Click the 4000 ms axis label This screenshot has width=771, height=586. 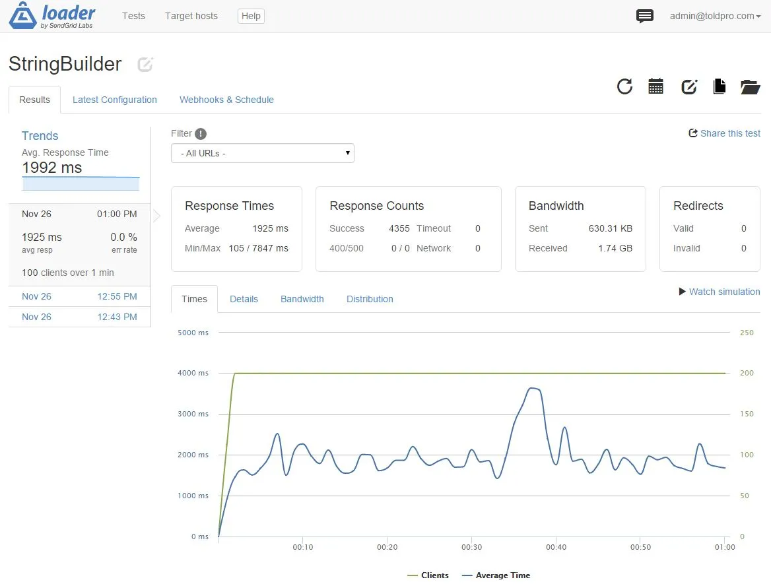pyautogui.click(x=193, y=373)
